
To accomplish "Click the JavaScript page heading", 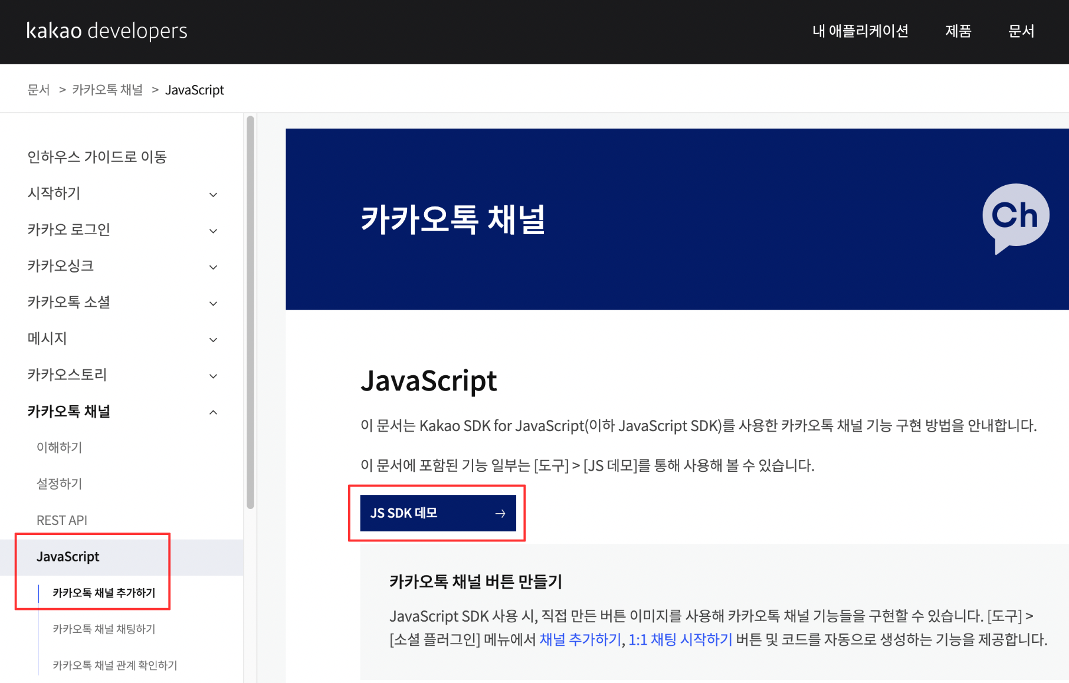I will (429, 381).
